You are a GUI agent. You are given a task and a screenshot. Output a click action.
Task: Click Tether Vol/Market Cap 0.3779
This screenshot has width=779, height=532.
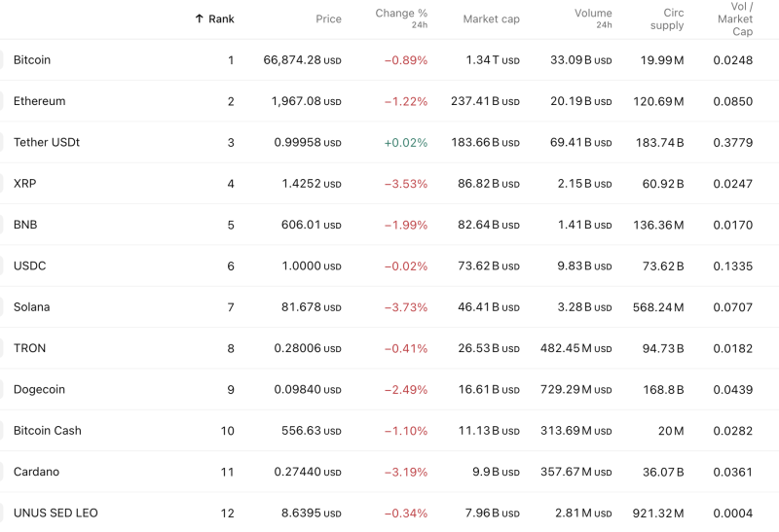click(x=733, y=142)
